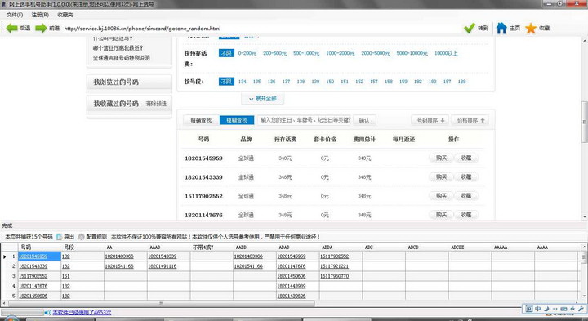Sort by 号码排序 arrow button
Image resolution: width=588 pixels, height=321 pixels.
[430, 120]
